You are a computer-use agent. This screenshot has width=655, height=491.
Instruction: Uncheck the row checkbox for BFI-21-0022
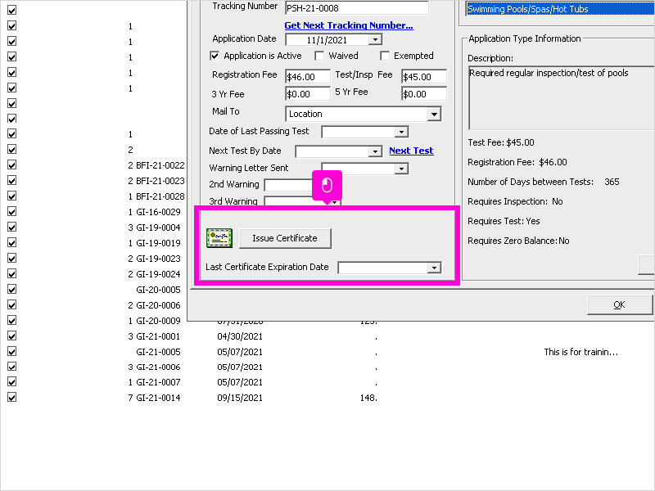click(x=12, y=165)
